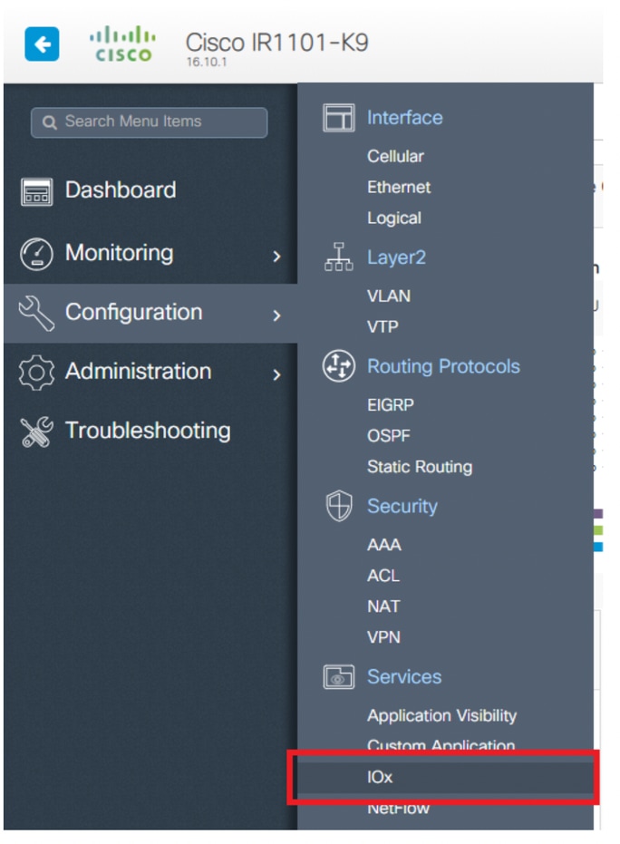Viewport: 620px width, 844px height.
Task: Click the 16.10.1 version text
Action: coord(207,62)
